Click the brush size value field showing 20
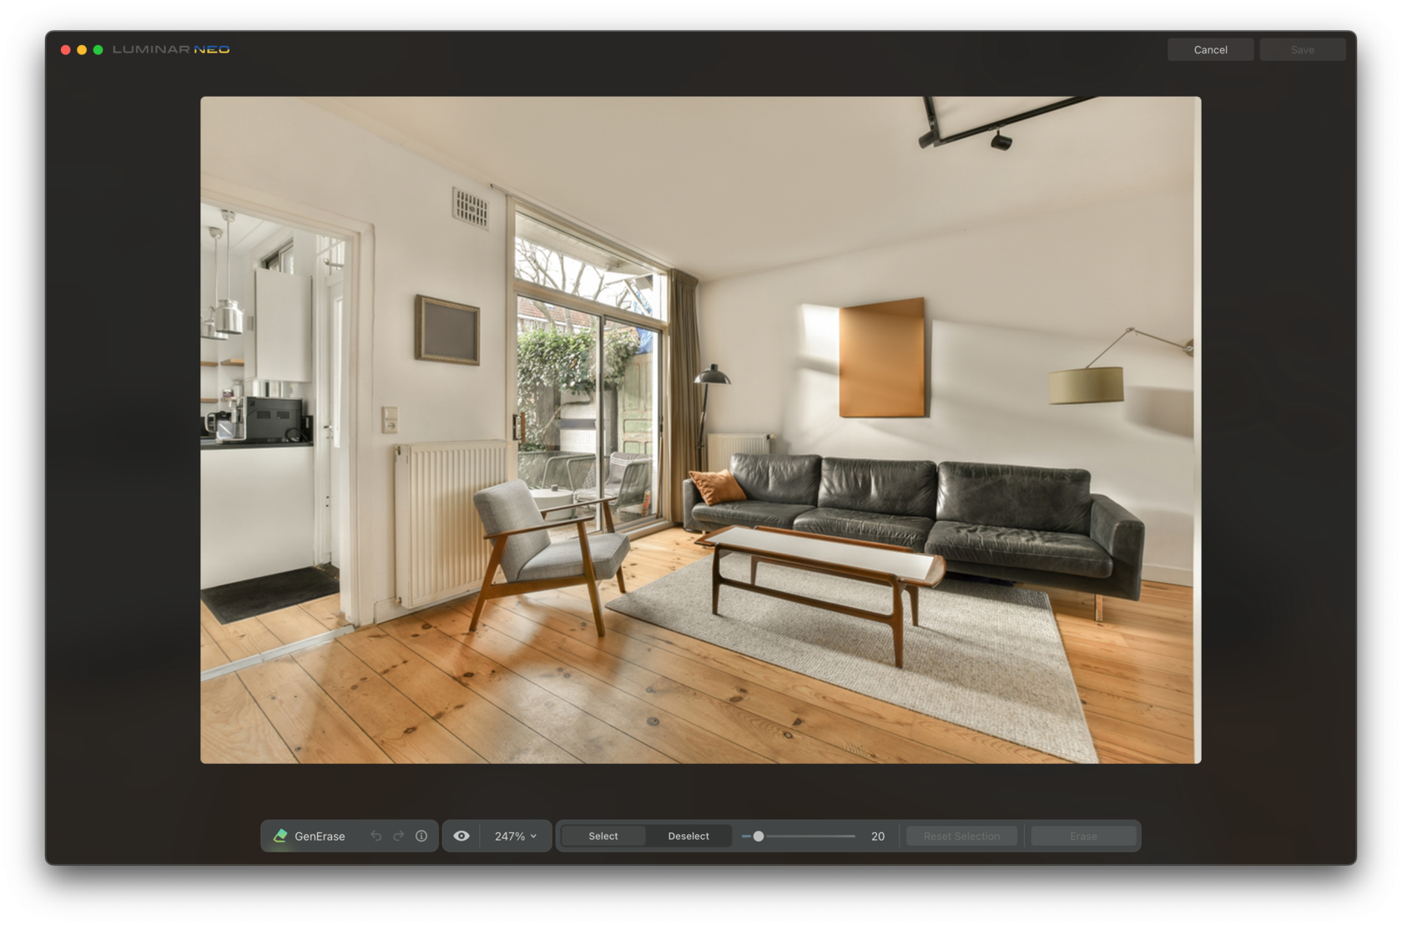This screenshot has width=1402, height=925. tap(878, 836)
